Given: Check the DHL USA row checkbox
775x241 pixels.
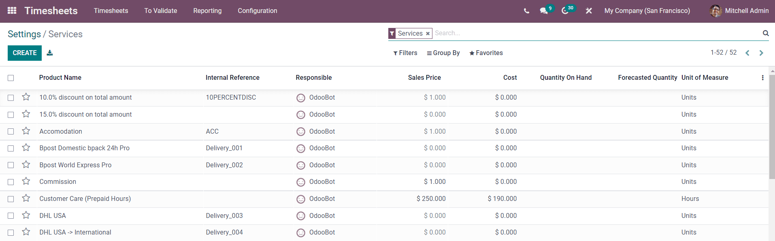Looking at the screenshot, I should [x=11, y=216].
